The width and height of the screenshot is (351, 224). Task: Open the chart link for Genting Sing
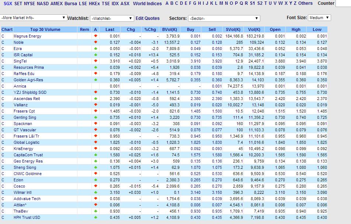pos(3,117)
